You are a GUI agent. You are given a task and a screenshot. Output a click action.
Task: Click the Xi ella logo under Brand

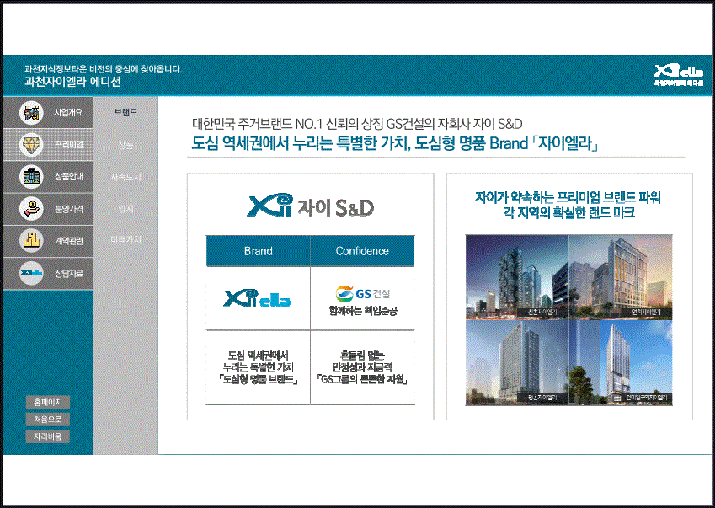click(x=257, y=298)
